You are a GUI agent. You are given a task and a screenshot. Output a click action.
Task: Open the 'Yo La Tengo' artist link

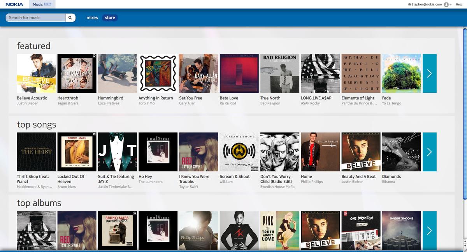392,103
